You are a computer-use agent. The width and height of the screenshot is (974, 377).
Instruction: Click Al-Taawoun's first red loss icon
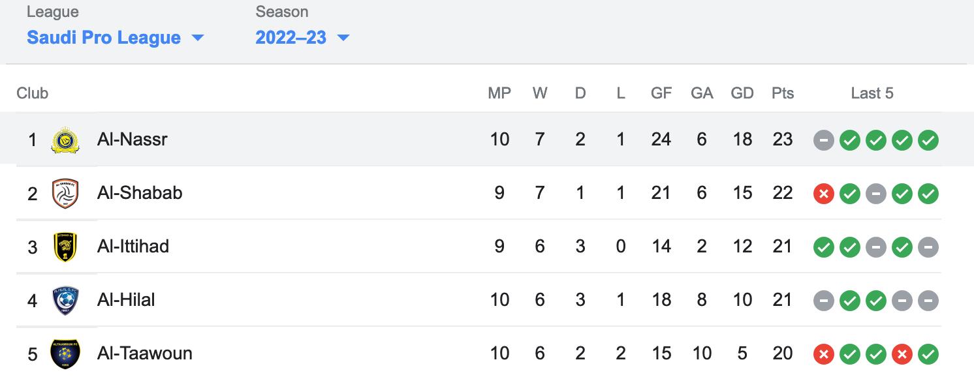pos(824,354)
